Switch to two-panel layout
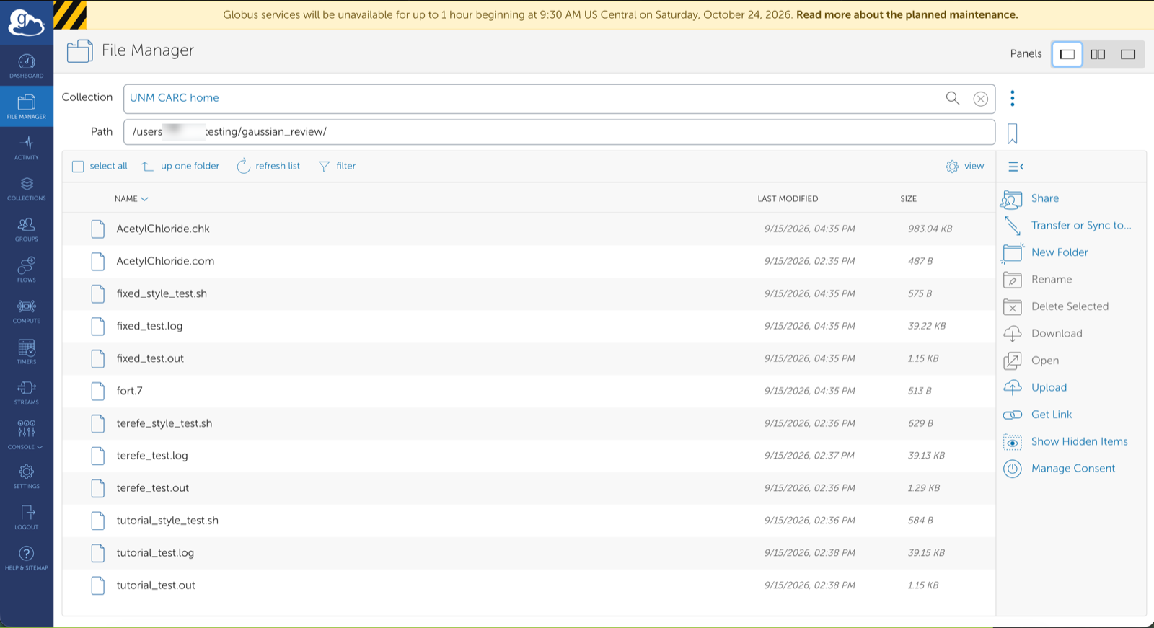Viewport: 1154px width, 628px height. point(1098,54)
